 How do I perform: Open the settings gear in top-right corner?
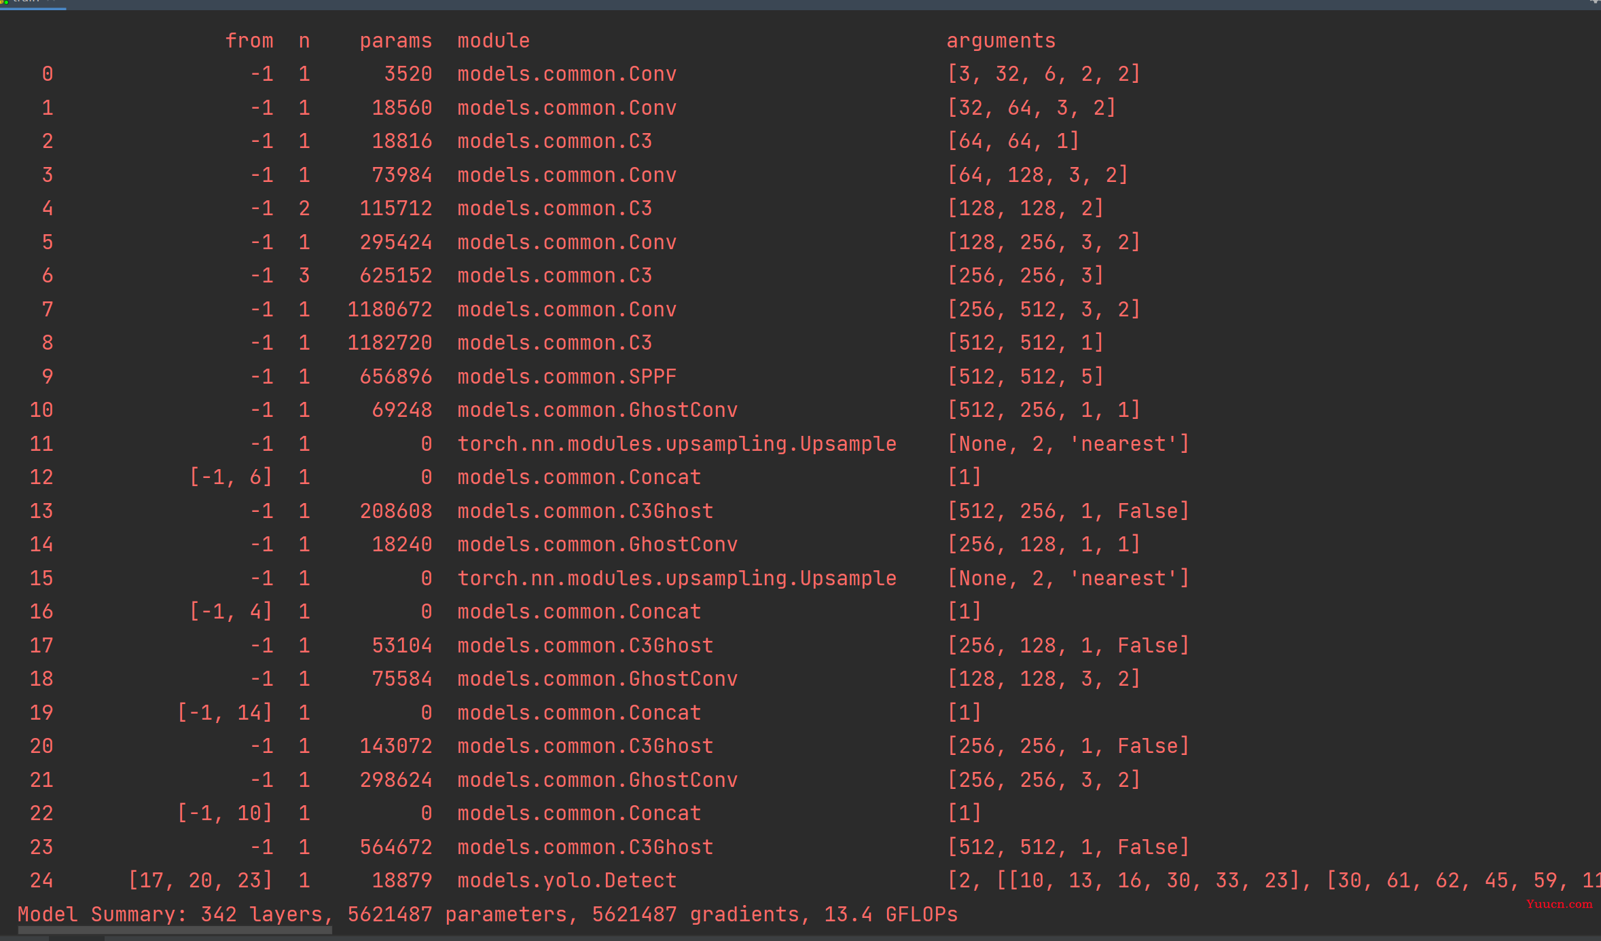tap(1595, 2)
